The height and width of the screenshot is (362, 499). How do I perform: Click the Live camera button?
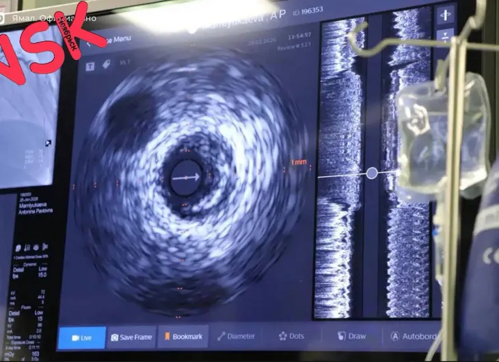click(81, 337)
